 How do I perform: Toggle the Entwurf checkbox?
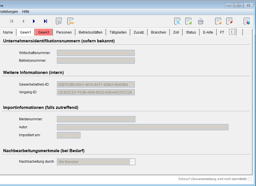pos(250,179)
